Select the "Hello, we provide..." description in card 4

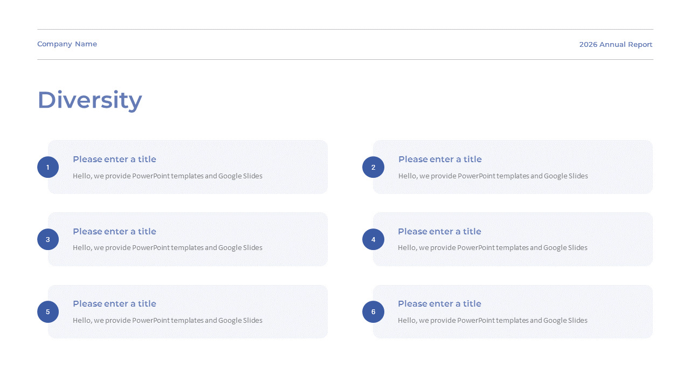(x=493, y=248)
